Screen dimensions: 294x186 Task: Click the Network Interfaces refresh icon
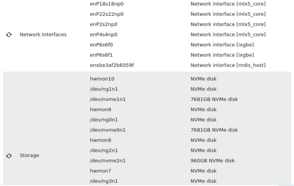pyautogui.click(x=9, y=35)
